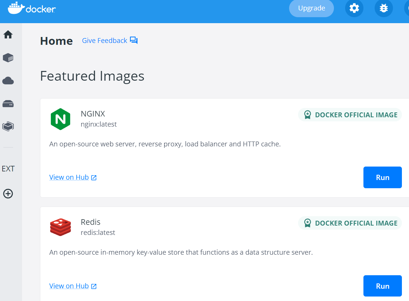The image size is (409, 301).
Task: Run the Redis image
Action: coord(382,286)
